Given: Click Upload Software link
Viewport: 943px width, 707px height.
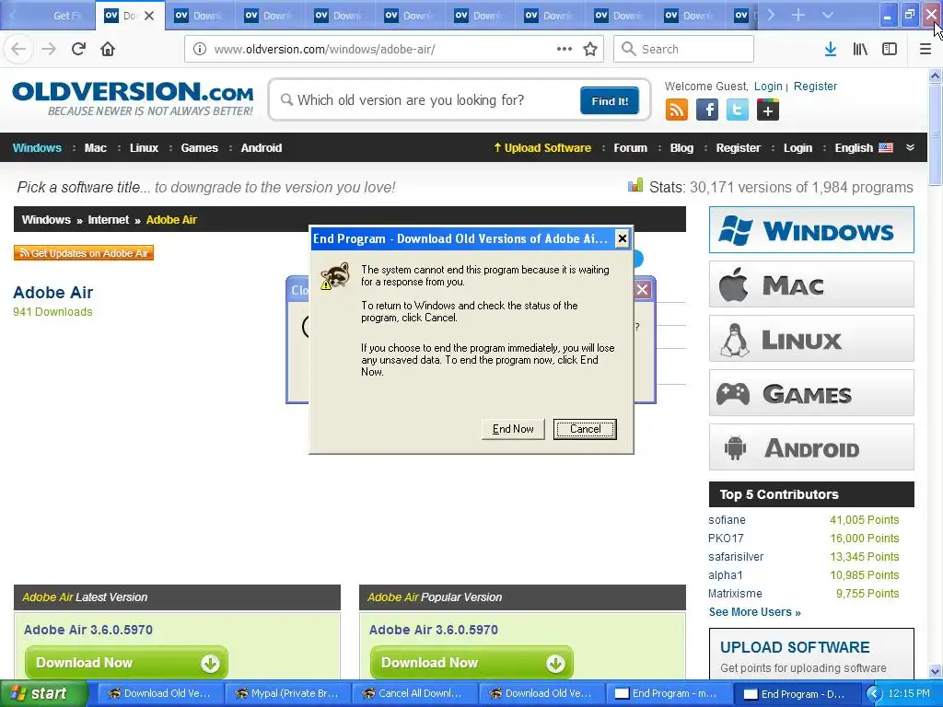Looking at the screenshot, I should click(x=541, y=148).
